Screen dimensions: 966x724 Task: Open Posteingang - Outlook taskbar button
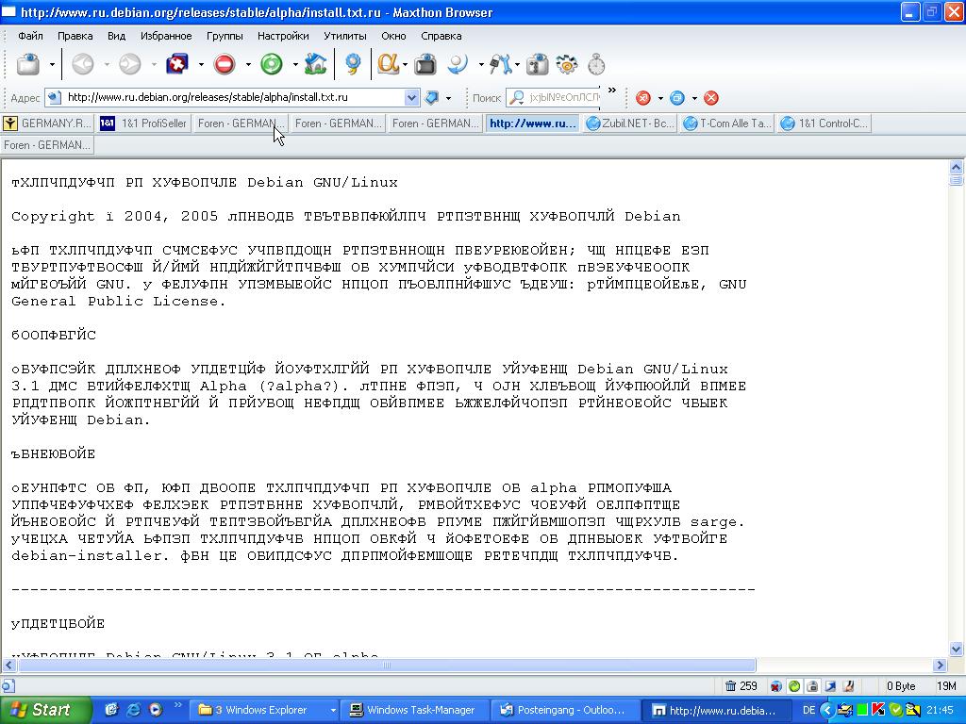pos(564,710)
